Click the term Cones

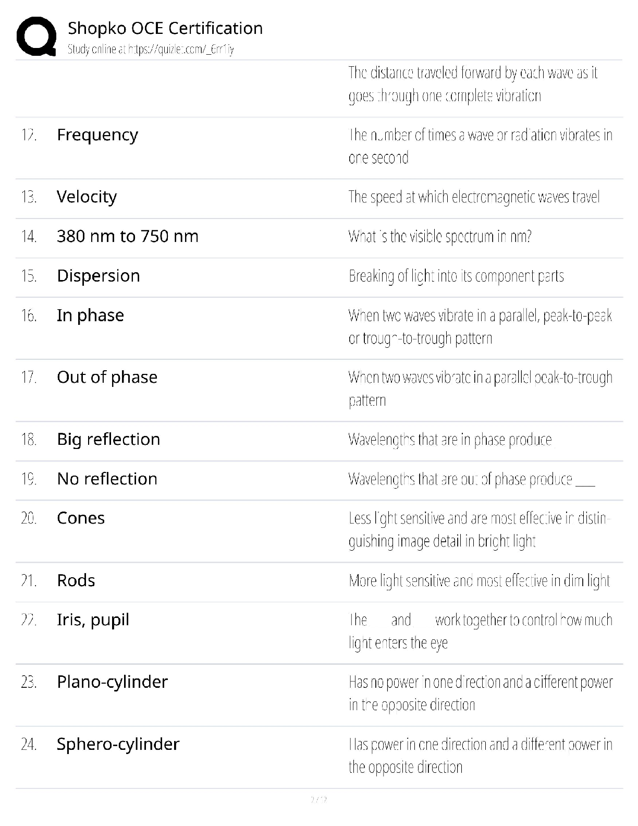tap(81, 518)
